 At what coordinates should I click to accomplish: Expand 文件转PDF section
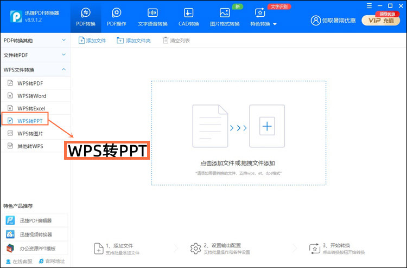tap(35, 55)
